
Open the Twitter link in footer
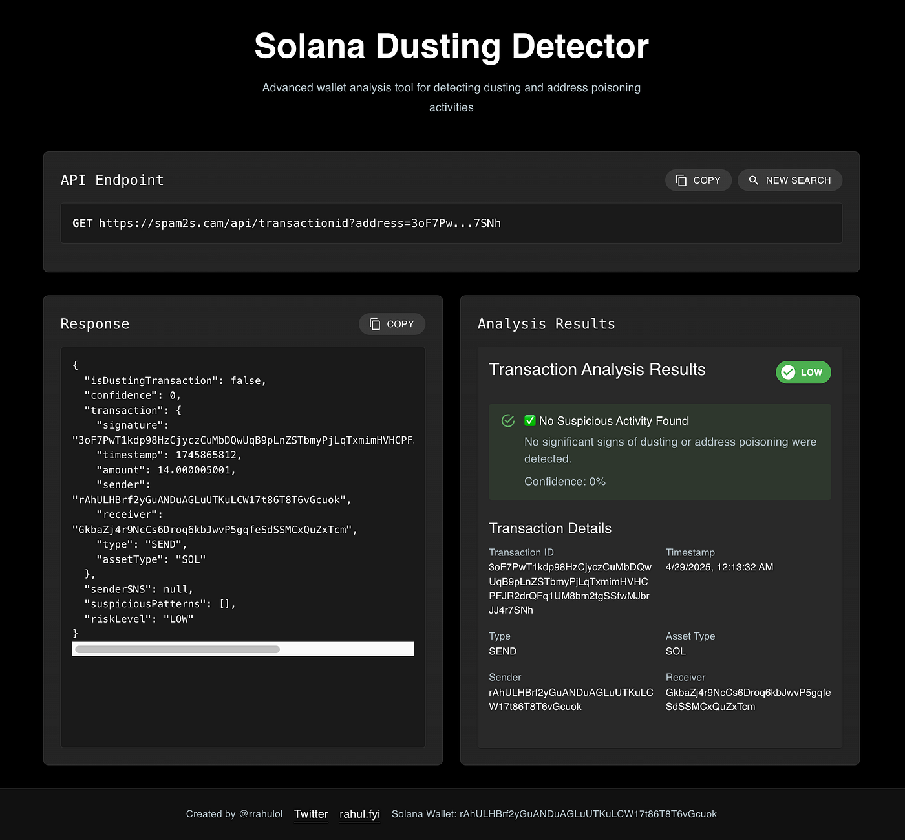311,814
